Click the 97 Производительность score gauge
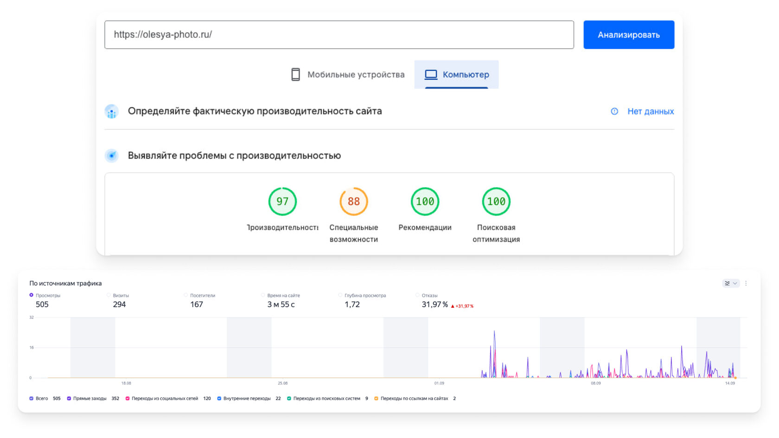This screenshot has height=438, width=779. pos(282,202)
